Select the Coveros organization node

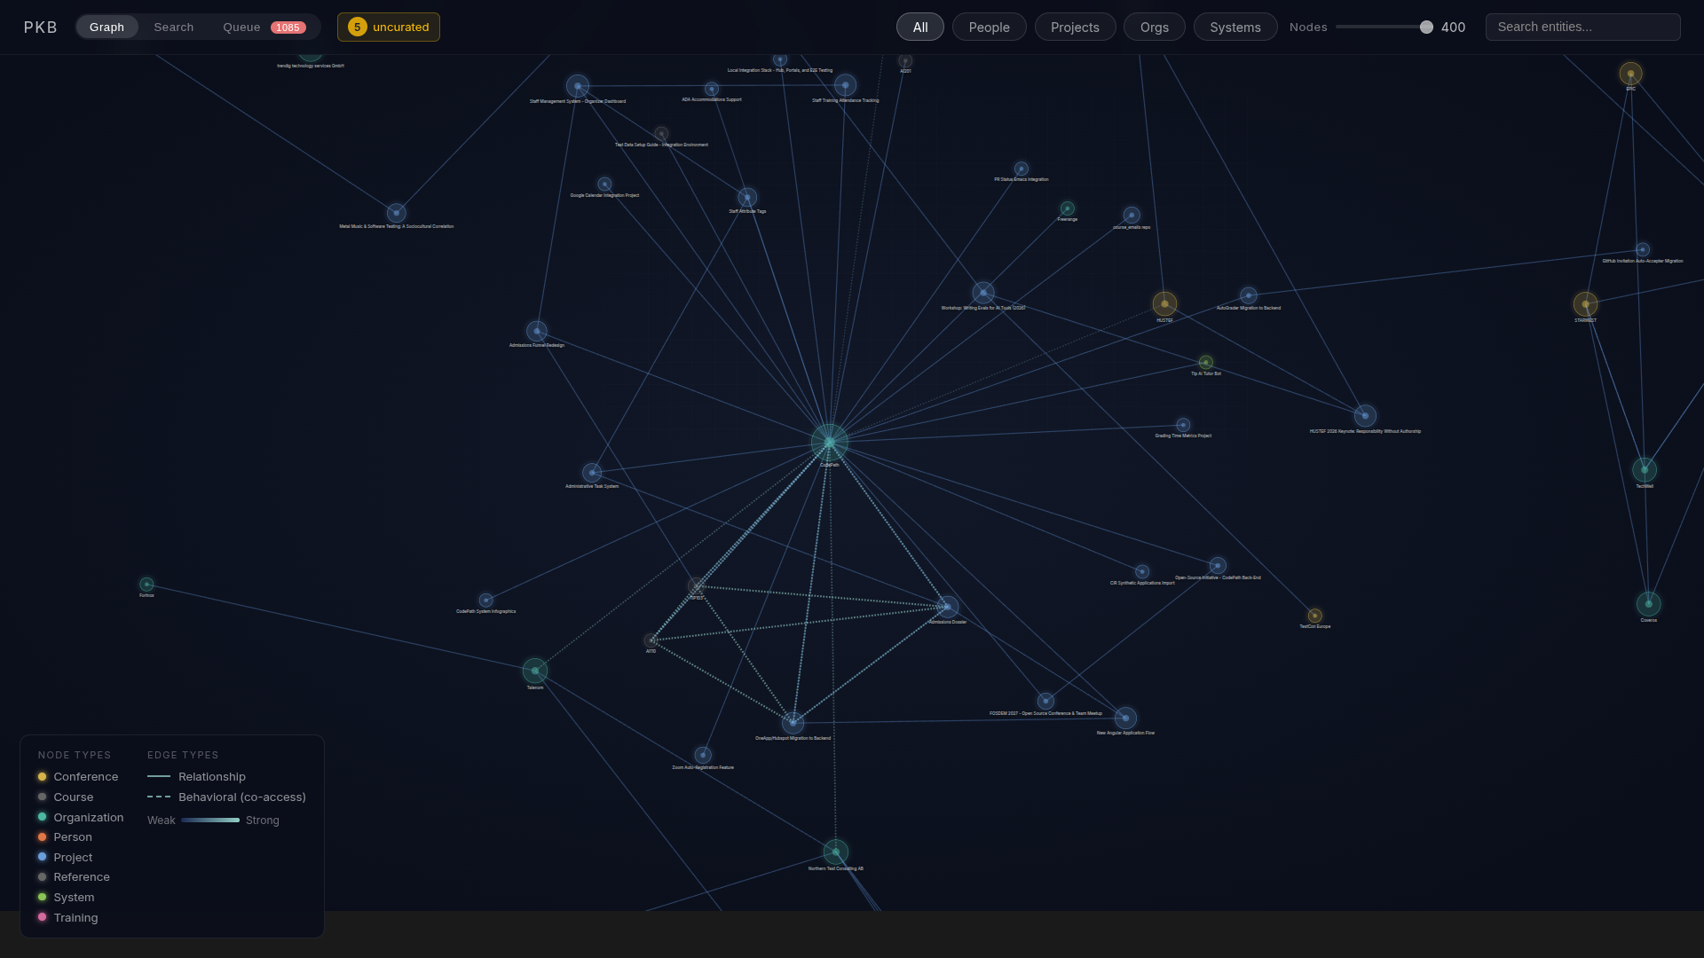point(1649,604)
